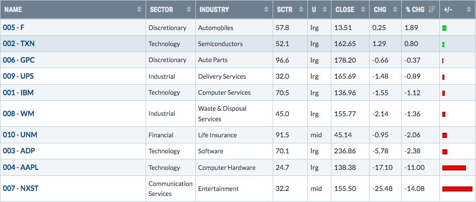Viewport: 476px width, 202px height.
Task: Open the 004 - AAPL stock link
Action: 21,167
